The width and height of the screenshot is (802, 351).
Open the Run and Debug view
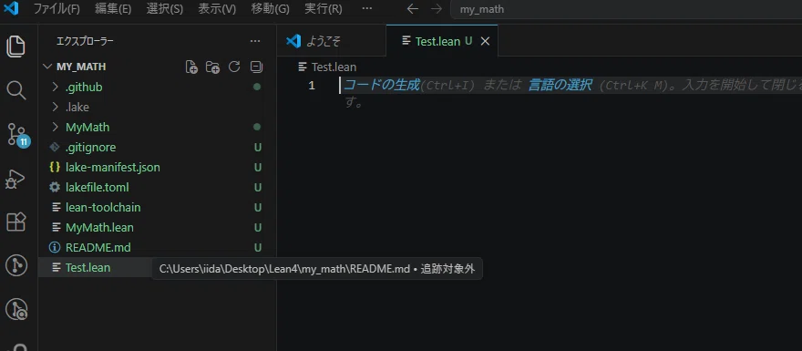(x=15, y=179)
